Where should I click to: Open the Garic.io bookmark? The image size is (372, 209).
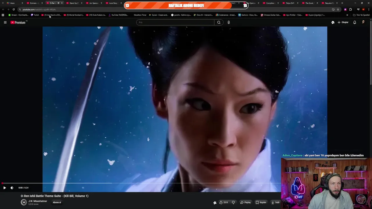(248, 15)
